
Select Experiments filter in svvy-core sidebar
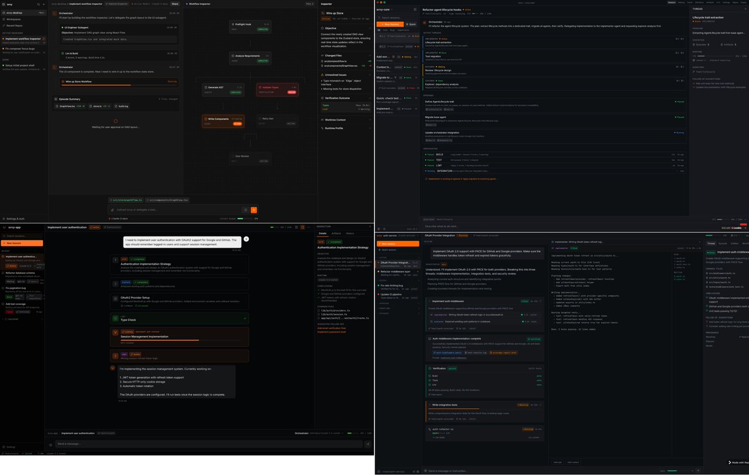(403, 30)
